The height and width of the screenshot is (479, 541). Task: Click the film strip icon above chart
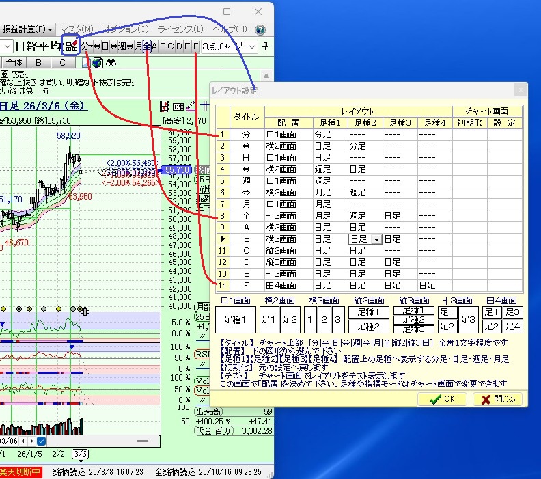pyautogui.click(x=164, y=107)
